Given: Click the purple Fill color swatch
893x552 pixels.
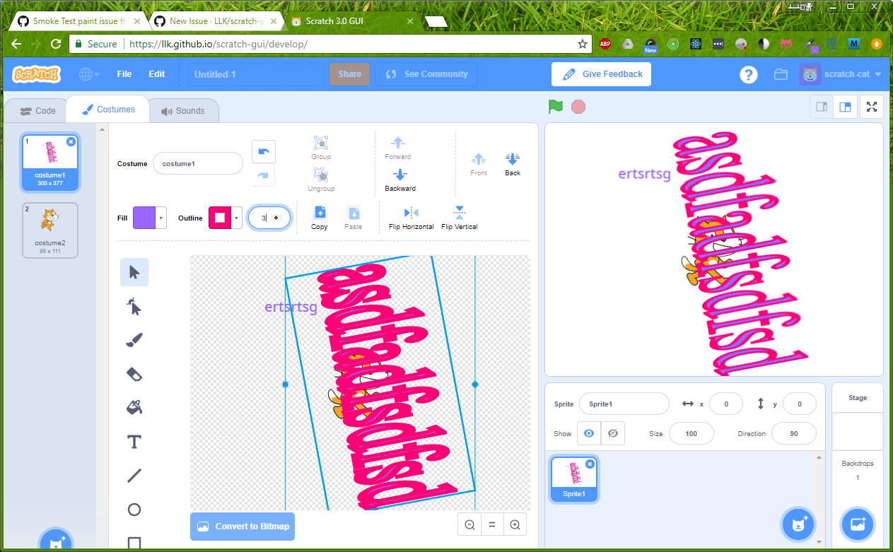Looking at the screenshot, I should point(144,218).
